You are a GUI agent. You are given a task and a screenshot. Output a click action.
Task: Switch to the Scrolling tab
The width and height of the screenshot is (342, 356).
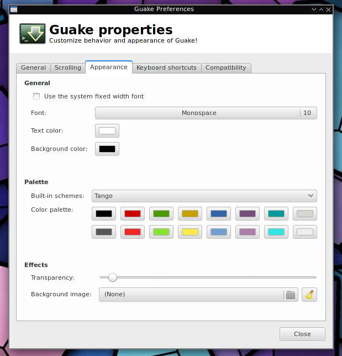68,67
